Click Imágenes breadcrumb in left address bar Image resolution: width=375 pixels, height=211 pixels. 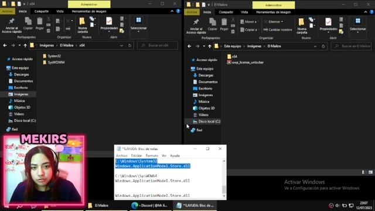point(47,45)
